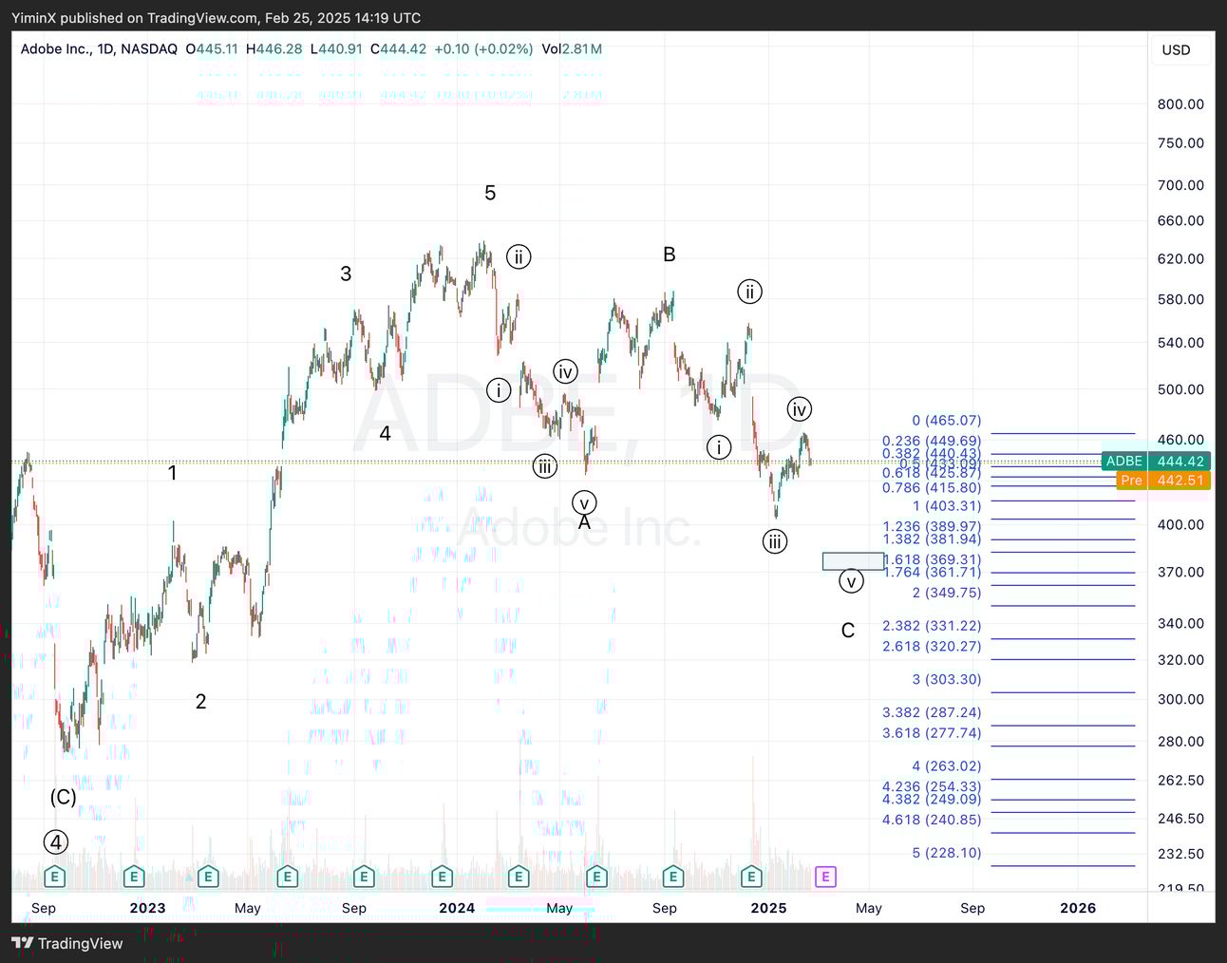Viewport: 1227px width, 963px height.
Task: Click the Fibonacci level 2.618 (320.27)
Action: pos(932,647)
